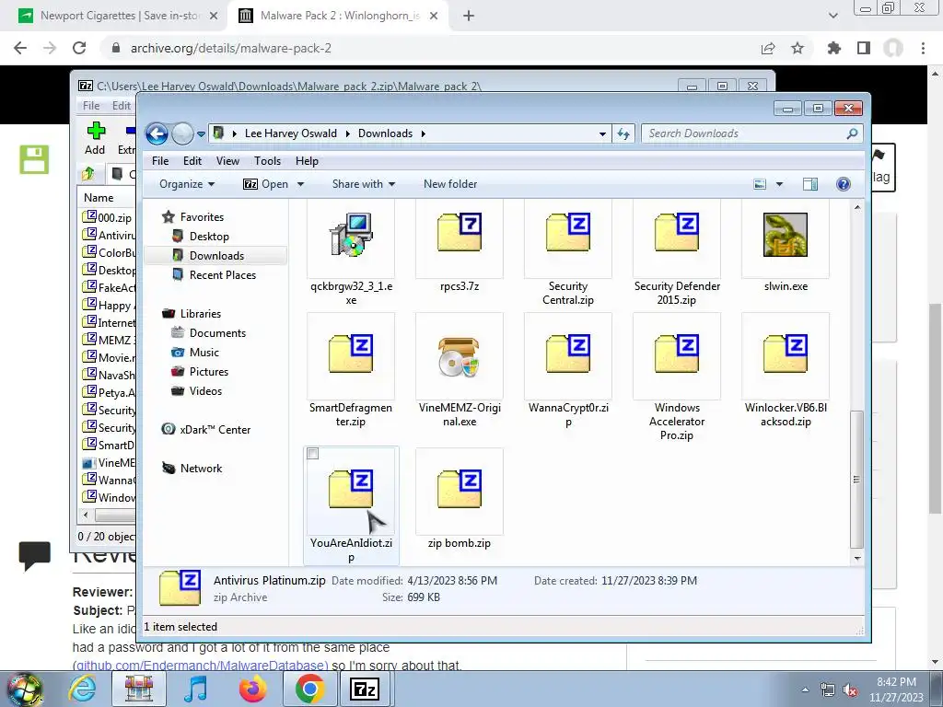943x707 pixels.
Task: Click the 7-Zip Add button
Action: point(95,138)
